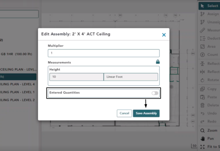The image size is (220, 151).
Task: Choose the Count tool
Action: 209,55
